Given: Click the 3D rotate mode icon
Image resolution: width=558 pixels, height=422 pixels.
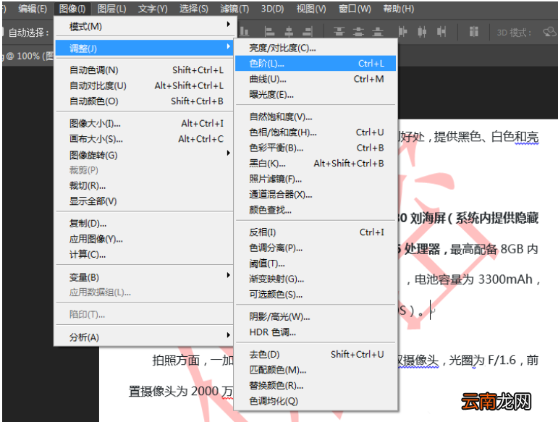Looking at the screenshot, I should tap(550, 32).
